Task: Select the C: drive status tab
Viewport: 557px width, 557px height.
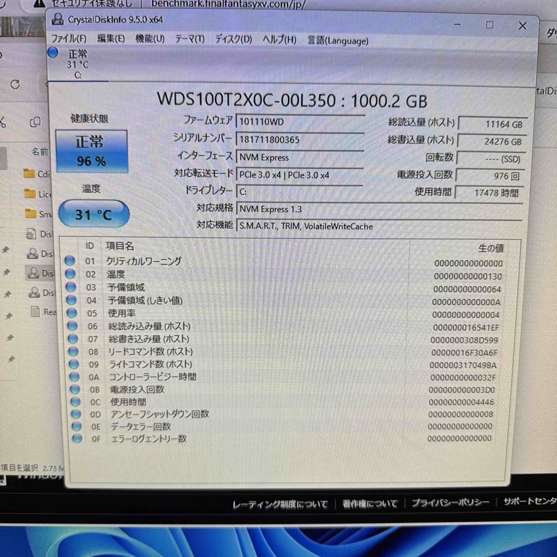Action: click(x=78, y=63)
